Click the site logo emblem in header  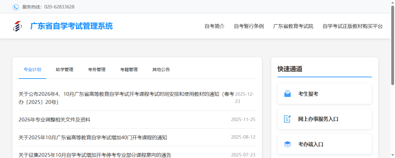17,26
